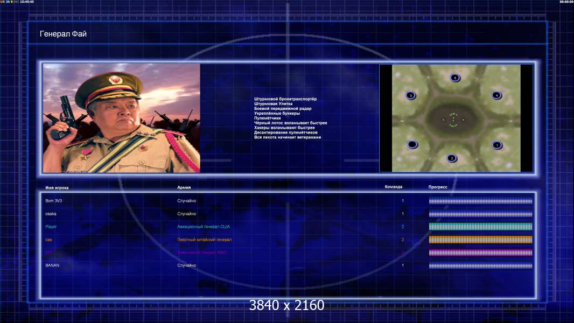Click team number 1 in the BANAN row
Viewport: 574px width, 323px height.
tap(403, 265)
